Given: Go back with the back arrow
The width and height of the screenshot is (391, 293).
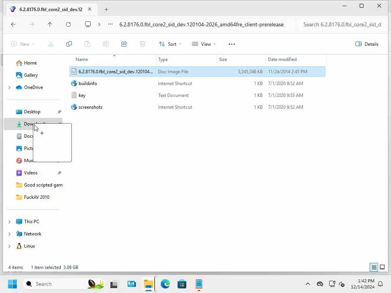Looking at the screenshot, I should [x=13, y=24].
